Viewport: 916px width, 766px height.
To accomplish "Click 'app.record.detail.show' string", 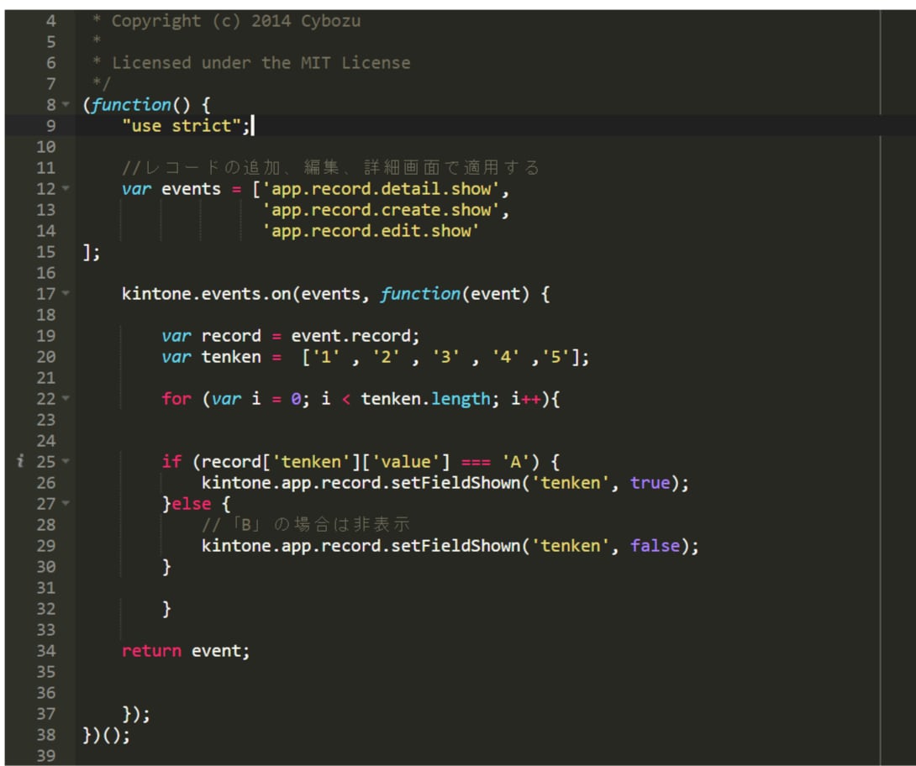I will click(x=381, y=189).
